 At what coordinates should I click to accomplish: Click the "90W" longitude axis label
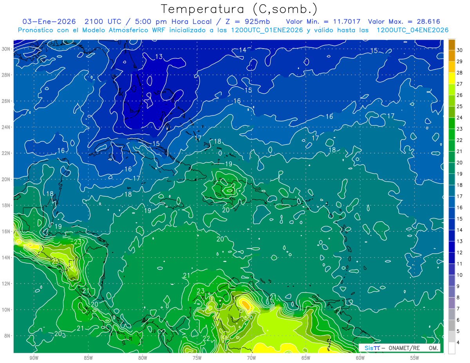34,358
